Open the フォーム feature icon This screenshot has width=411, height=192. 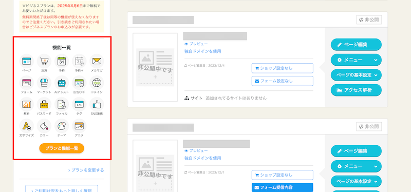click(27, 83)
